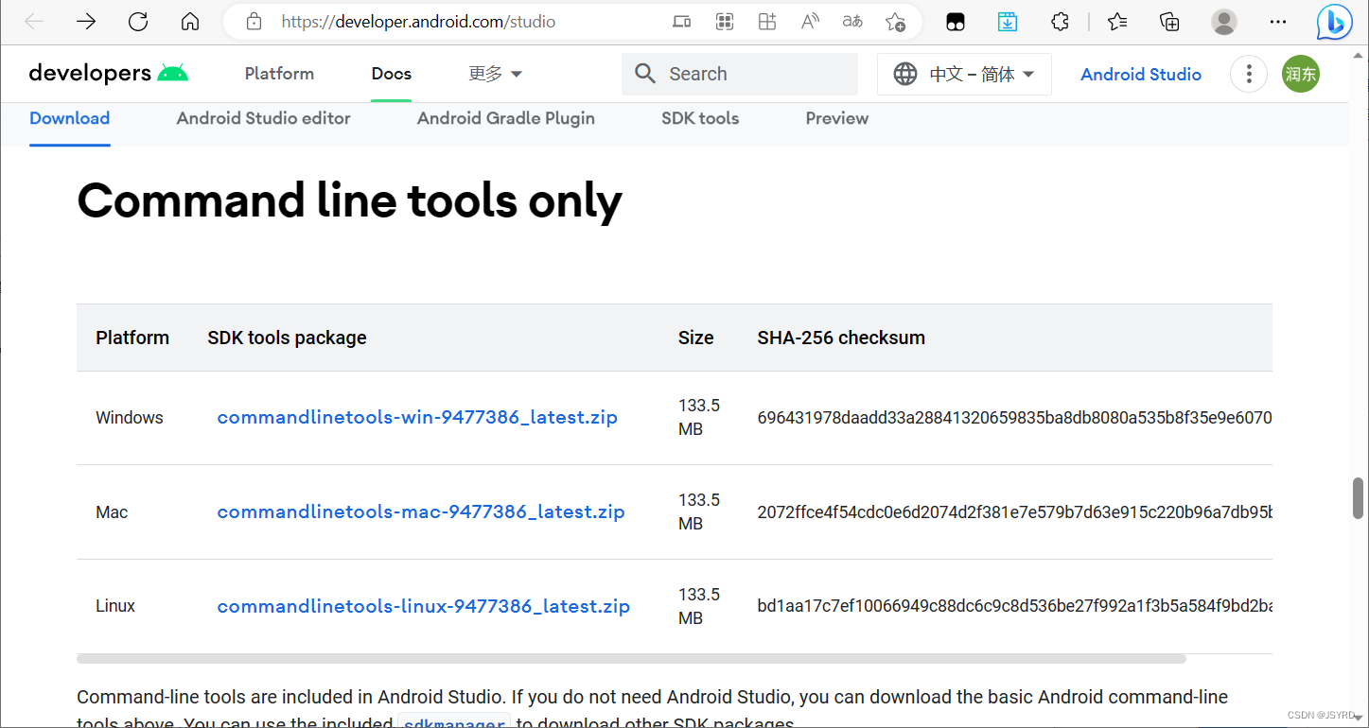Click the translate page icon
This screenshot has height=728, width=1369.
(852, 22)
